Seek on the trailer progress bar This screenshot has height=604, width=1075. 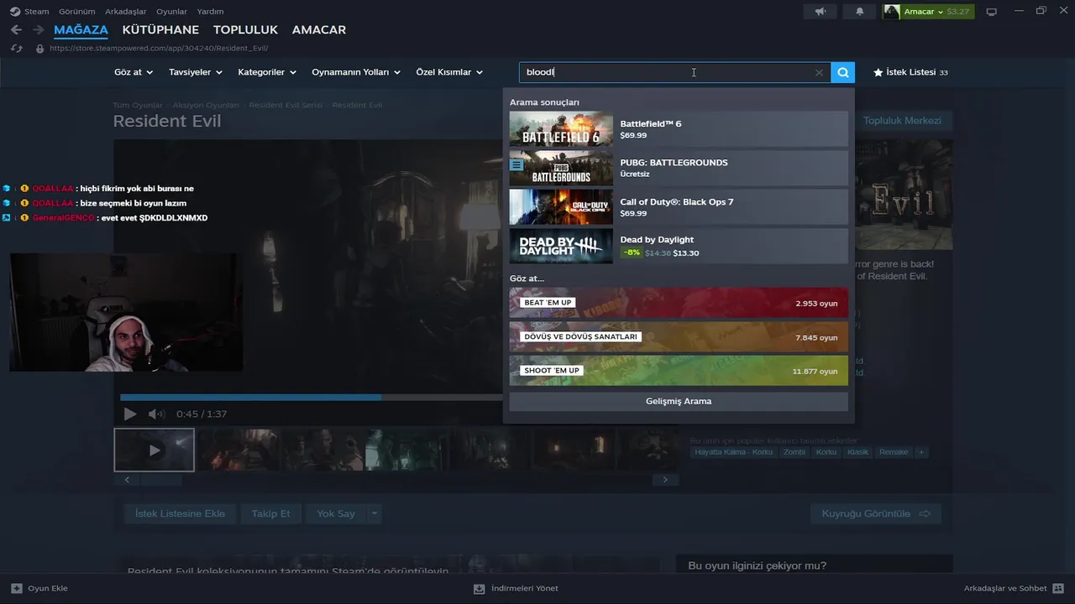pyautogui.click(x=311, y=398)
